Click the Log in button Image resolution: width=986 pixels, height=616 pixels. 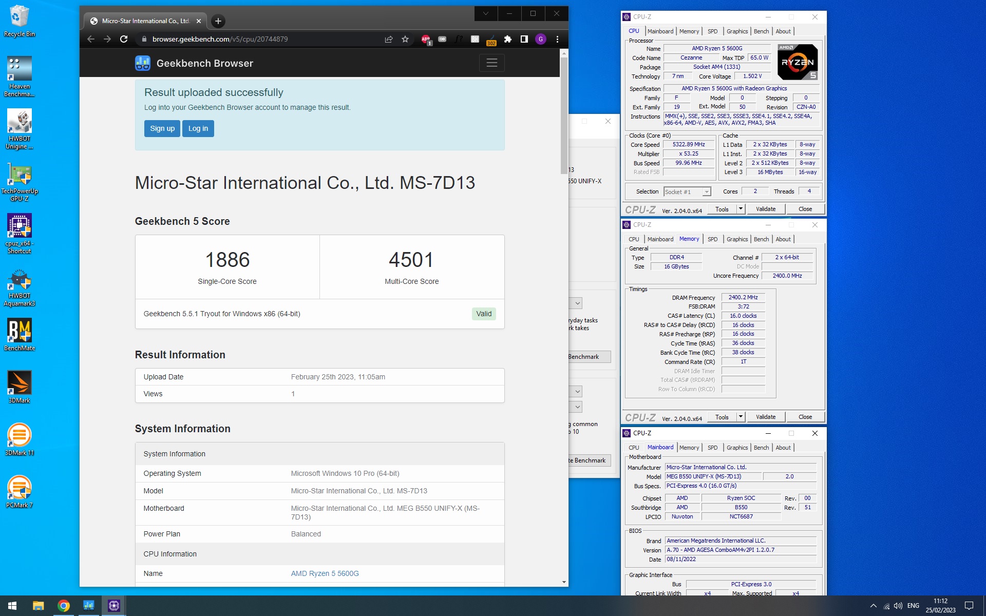point(198,128)
